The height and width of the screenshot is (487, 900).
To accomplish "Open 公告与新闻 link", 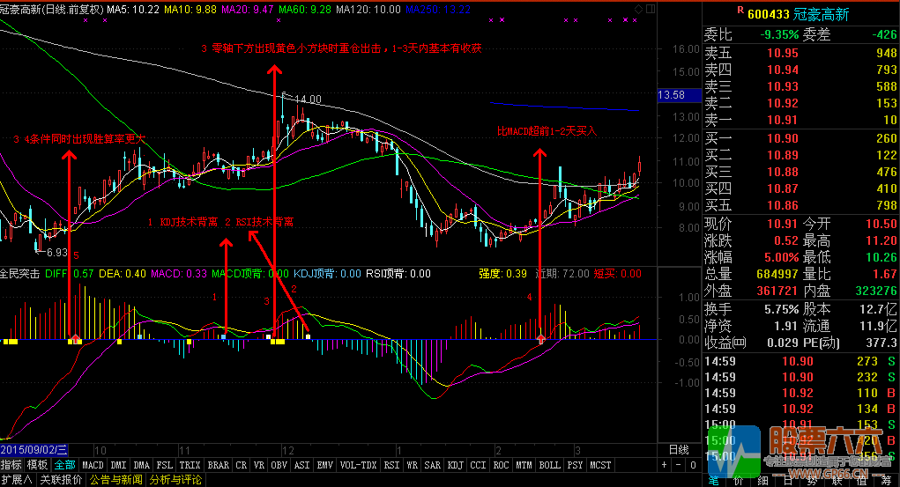I will point(115,480).
